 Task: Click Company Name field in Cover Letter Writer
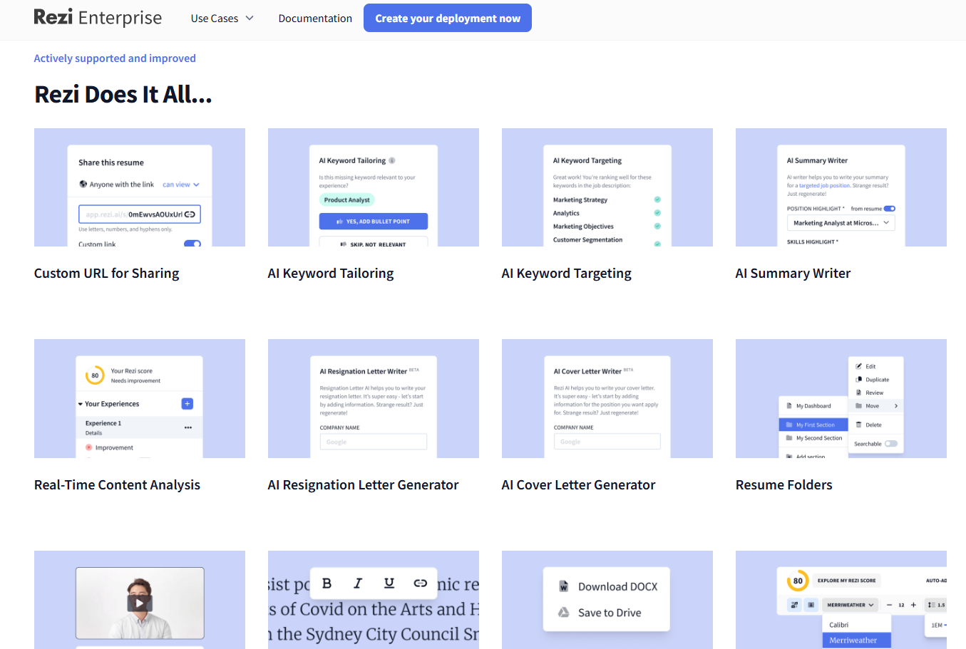point(607,442)
